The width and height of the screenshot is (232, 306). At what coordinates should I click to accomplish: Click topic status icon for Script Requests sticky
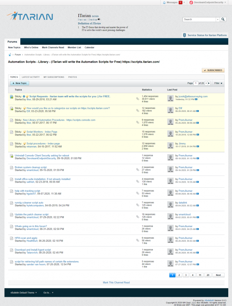coord(12,97)
